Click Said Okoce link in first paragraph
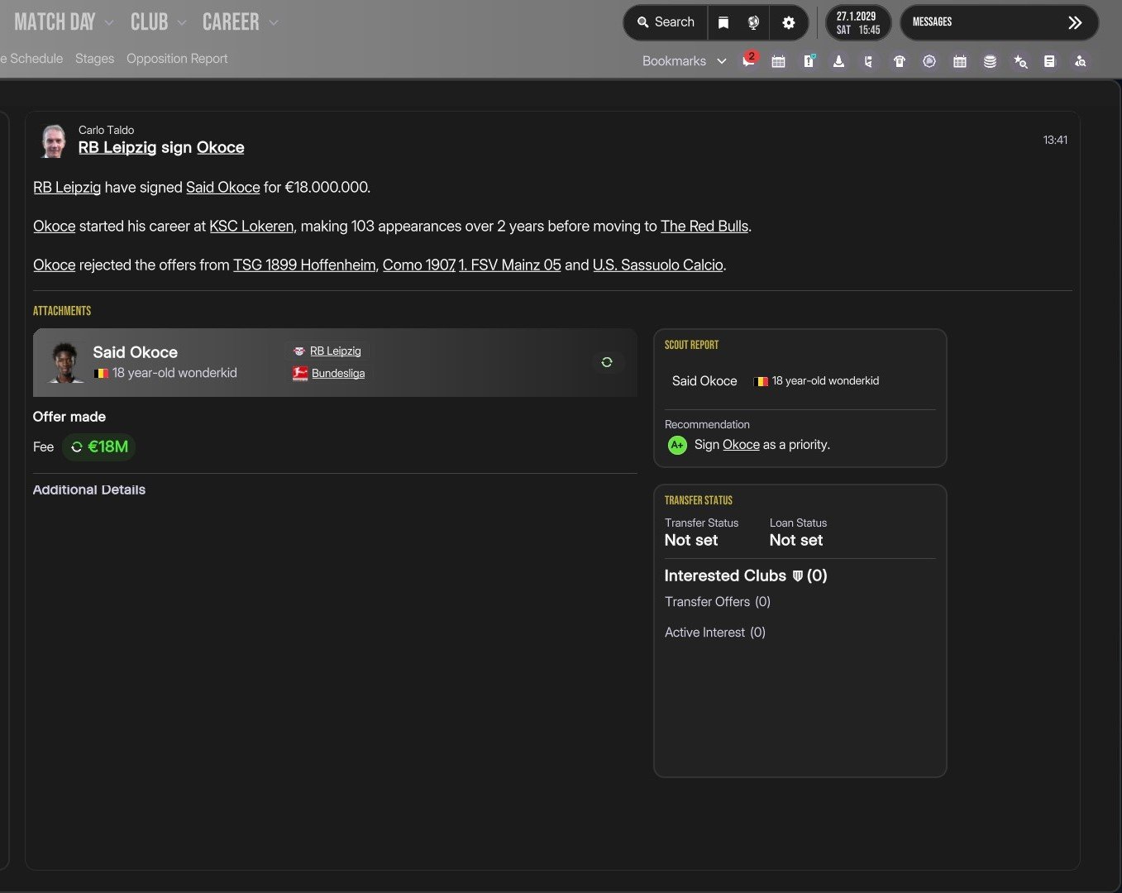The height and width of the screenshot is (893, 1122). 222,188
